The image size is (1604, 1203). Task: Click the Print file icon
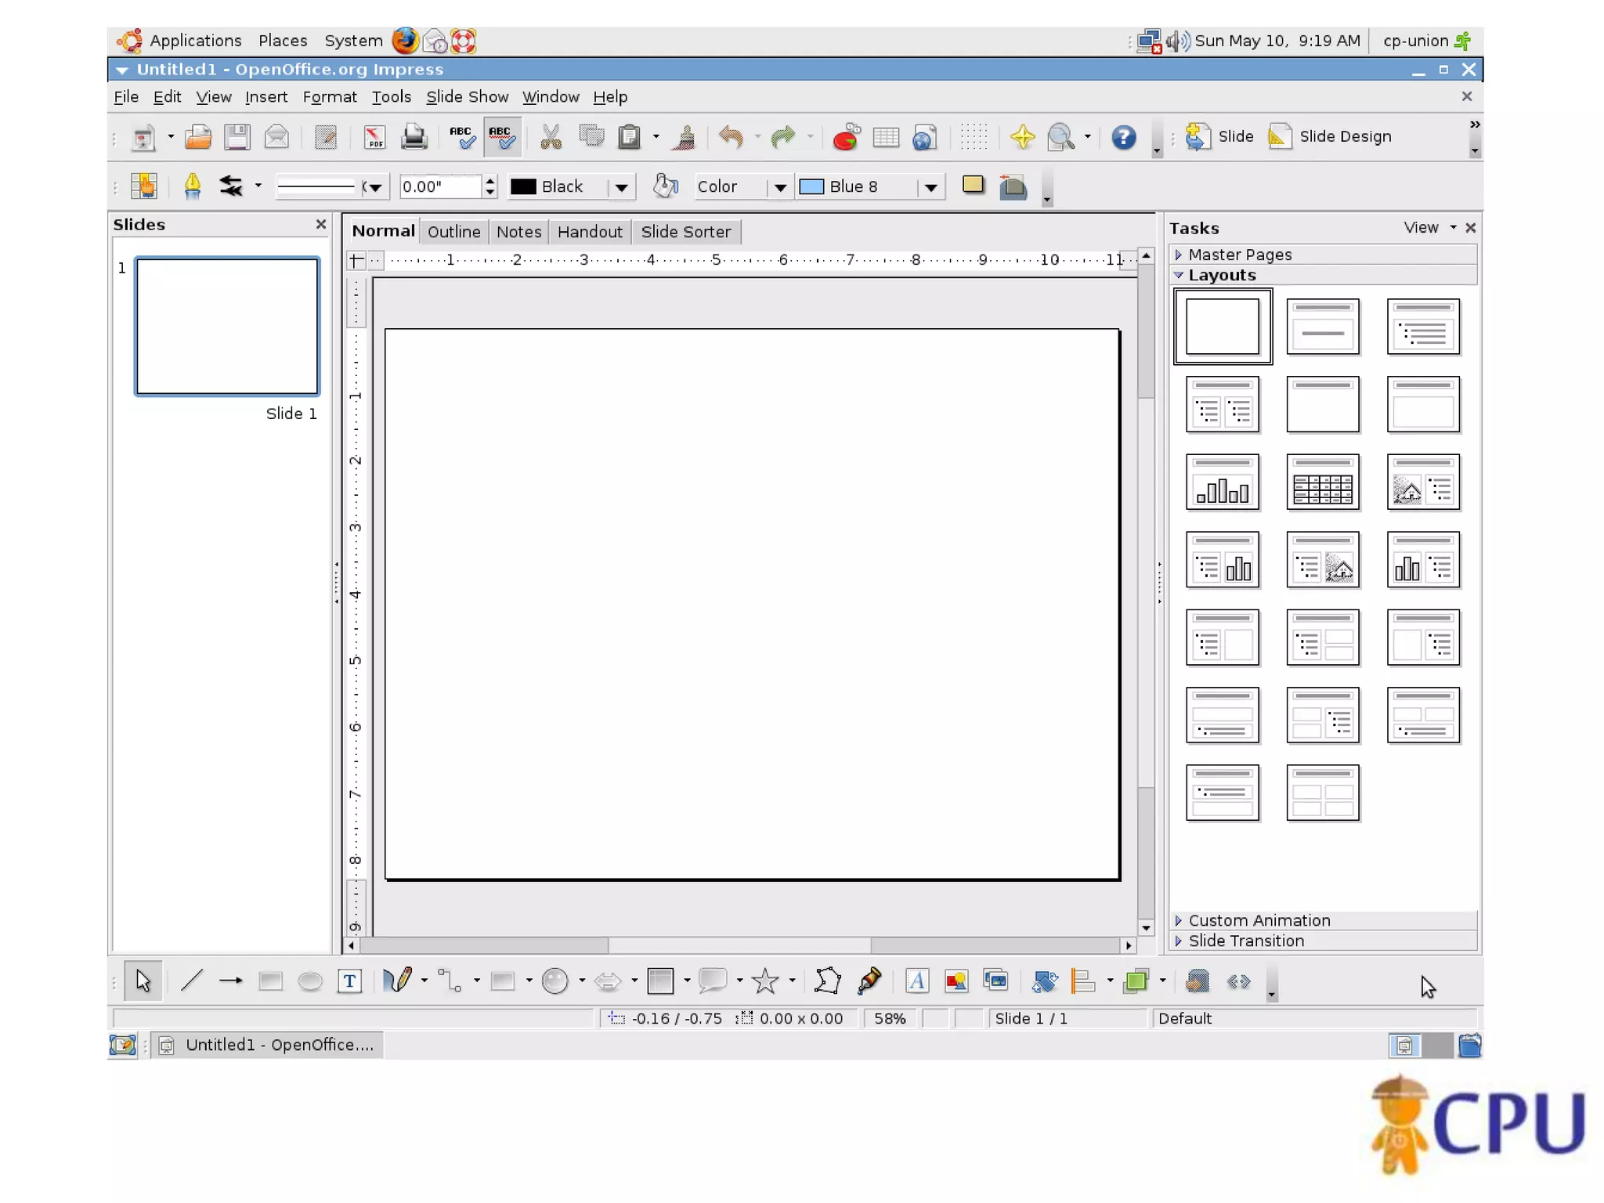pyautogui.click(x=414, y=138)
